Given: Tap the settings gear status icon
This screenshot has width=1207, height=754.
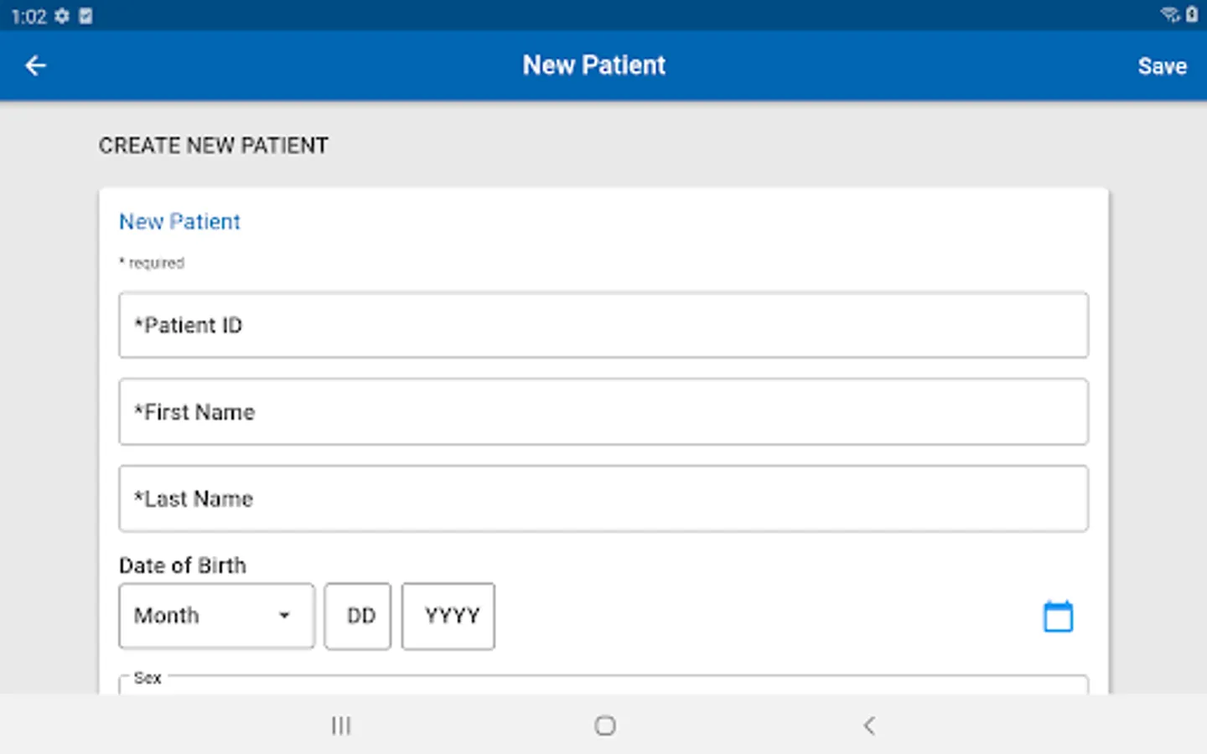Looking at the screenshot, I should (62, 16).
